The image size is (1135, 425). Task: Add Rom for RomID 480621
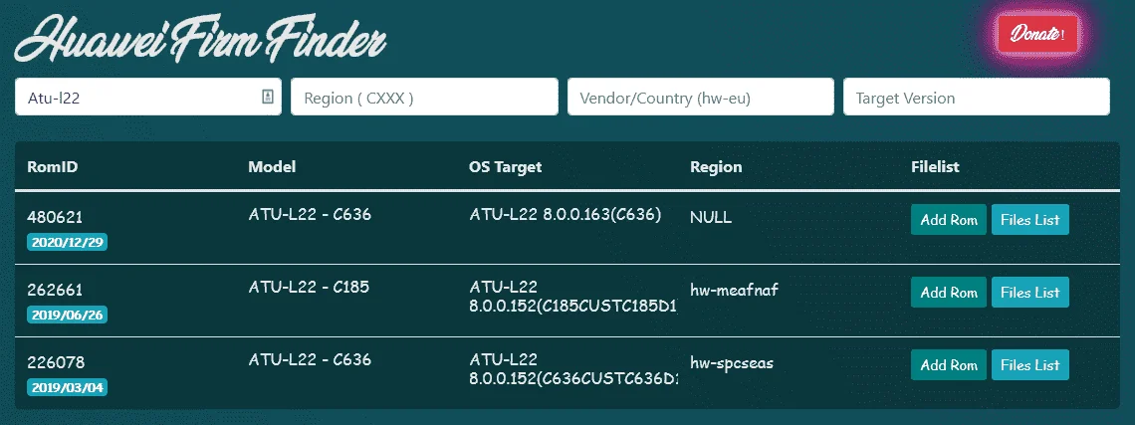tap(948, 220)
